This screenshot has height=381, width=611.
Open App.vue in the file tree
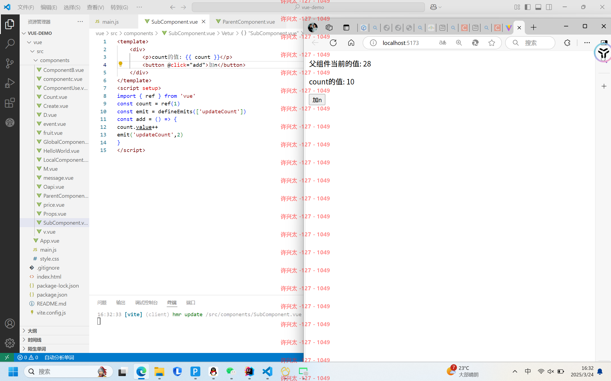click(x=49, y=241)
